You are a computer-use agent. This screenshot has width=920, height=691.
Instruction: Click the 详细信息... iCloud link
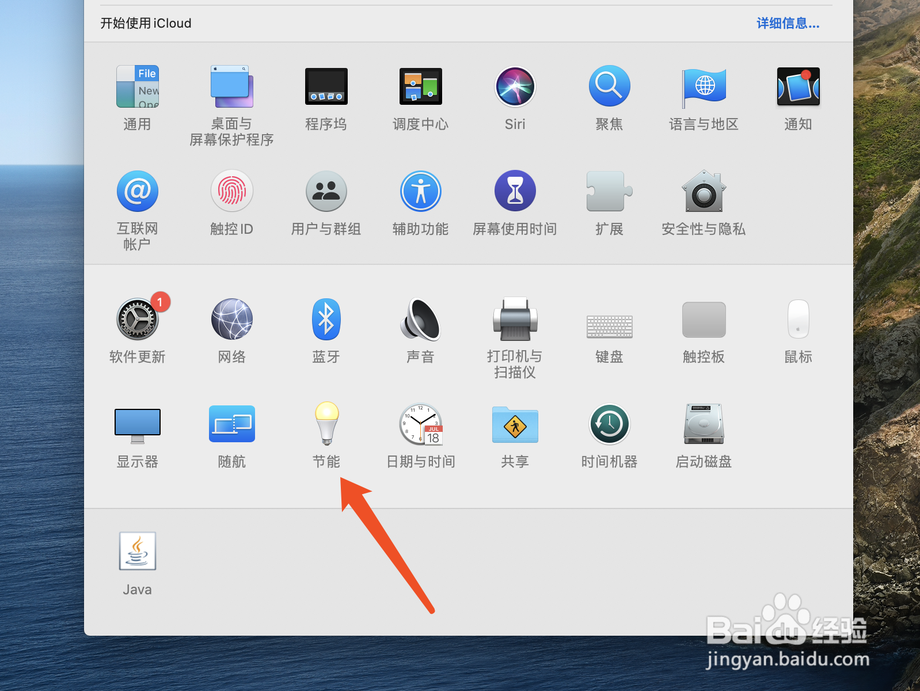788,23
